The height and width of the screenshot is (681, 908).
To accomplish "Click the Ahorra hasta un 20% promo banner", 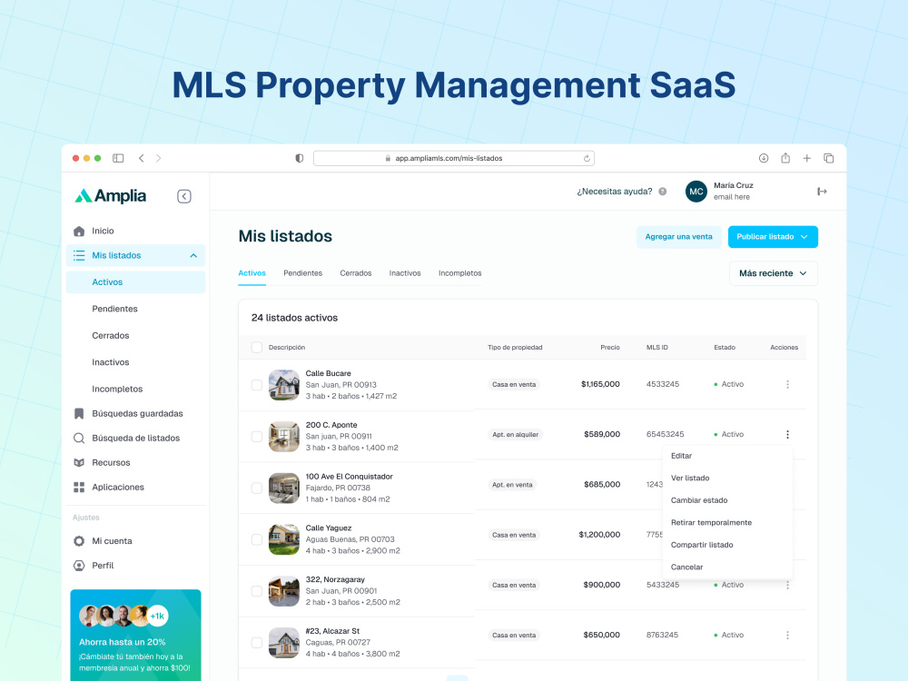I will point(135,636).
